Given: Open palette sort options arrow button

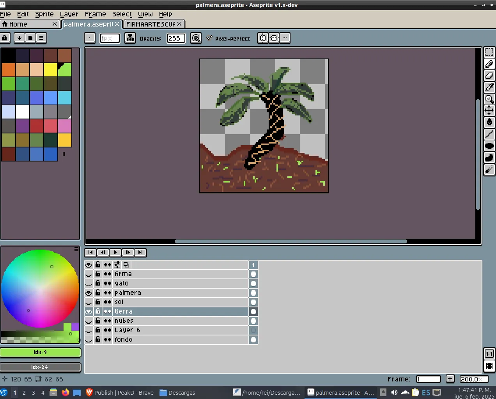Looking at the screenshot, I should point(19,38).
